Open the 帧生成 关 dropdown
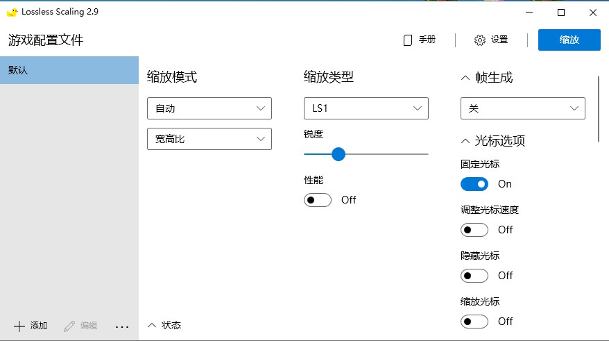This screenshot has width=609, height=341. point(523,108)
